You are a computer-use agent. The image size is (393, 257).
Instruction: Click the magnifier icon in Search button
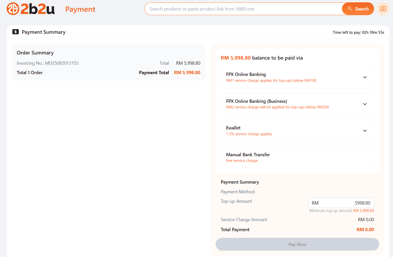350,9
